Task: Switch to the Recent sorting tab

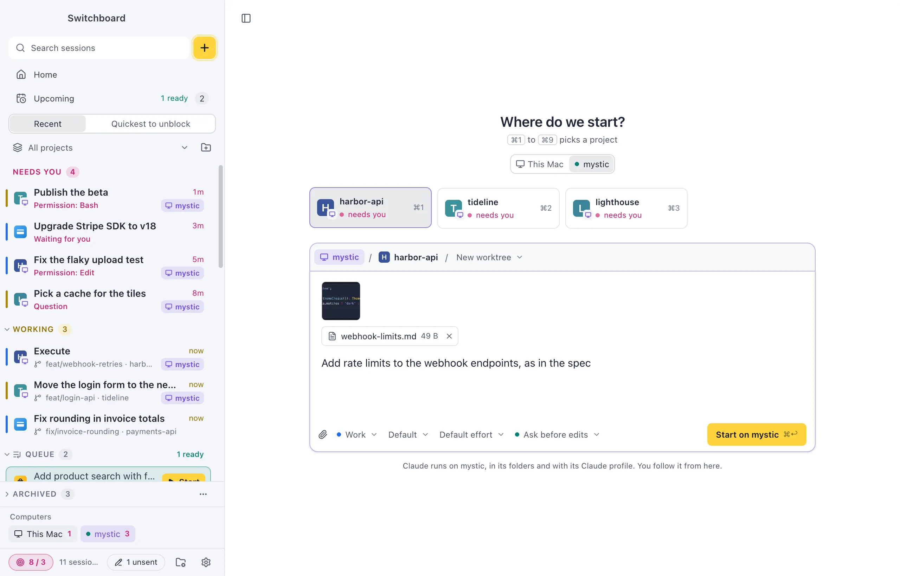Action: click(x=47, y=124)
